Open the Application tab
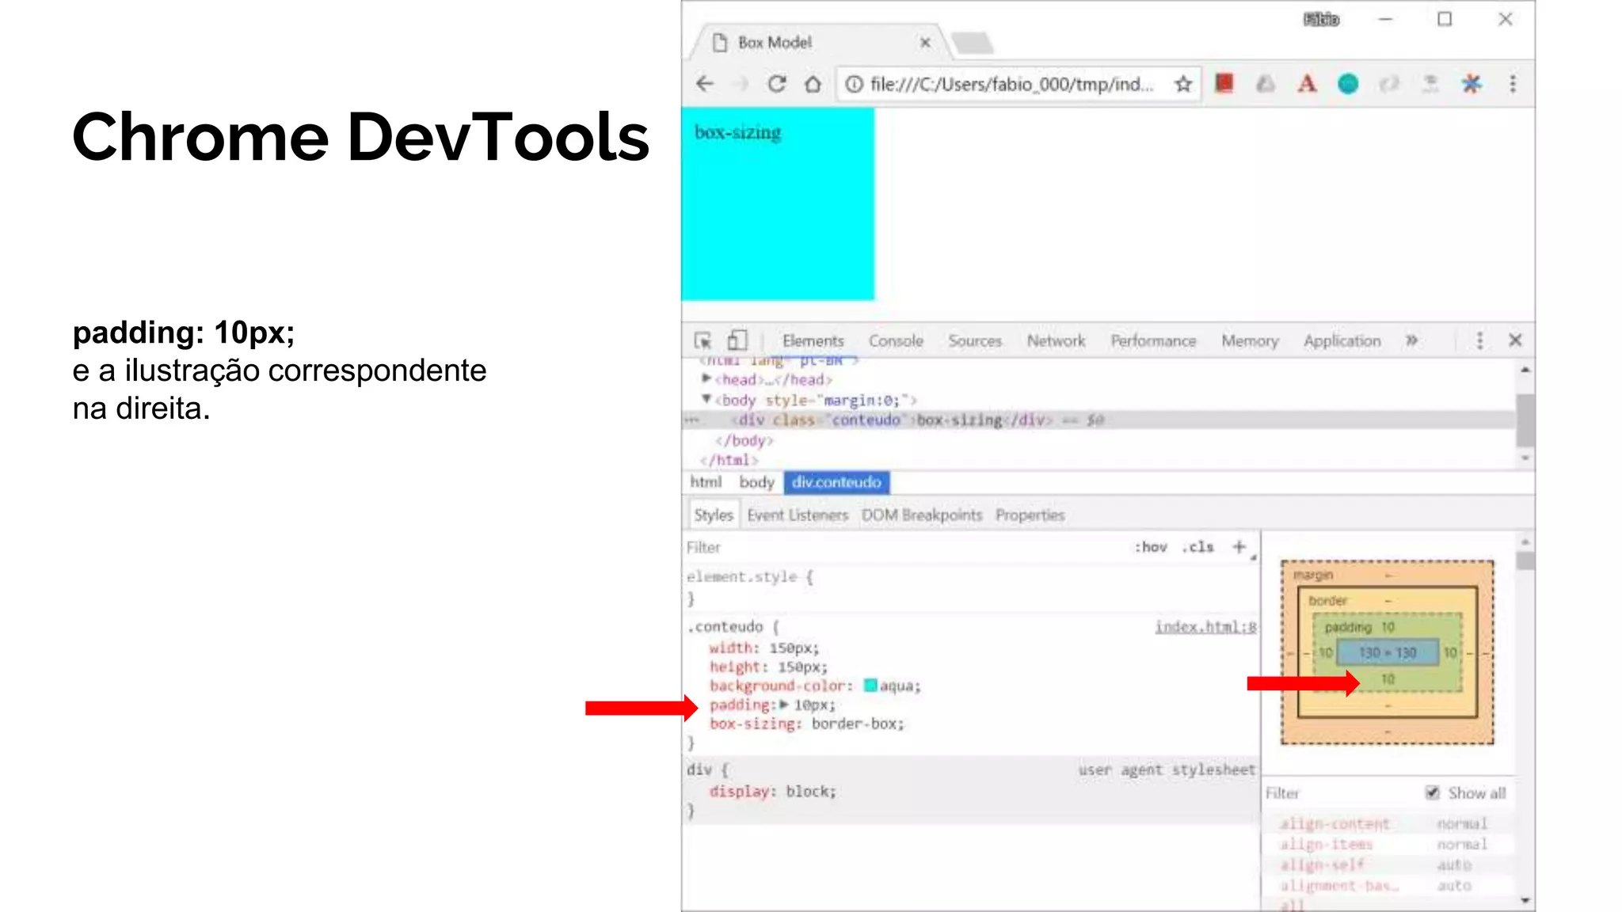The height and width of the screenshot is (912, 1622). [1342, 340]
